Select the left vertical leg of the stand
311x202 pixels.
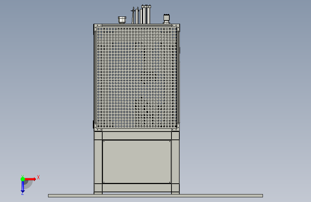pos(98,162)
